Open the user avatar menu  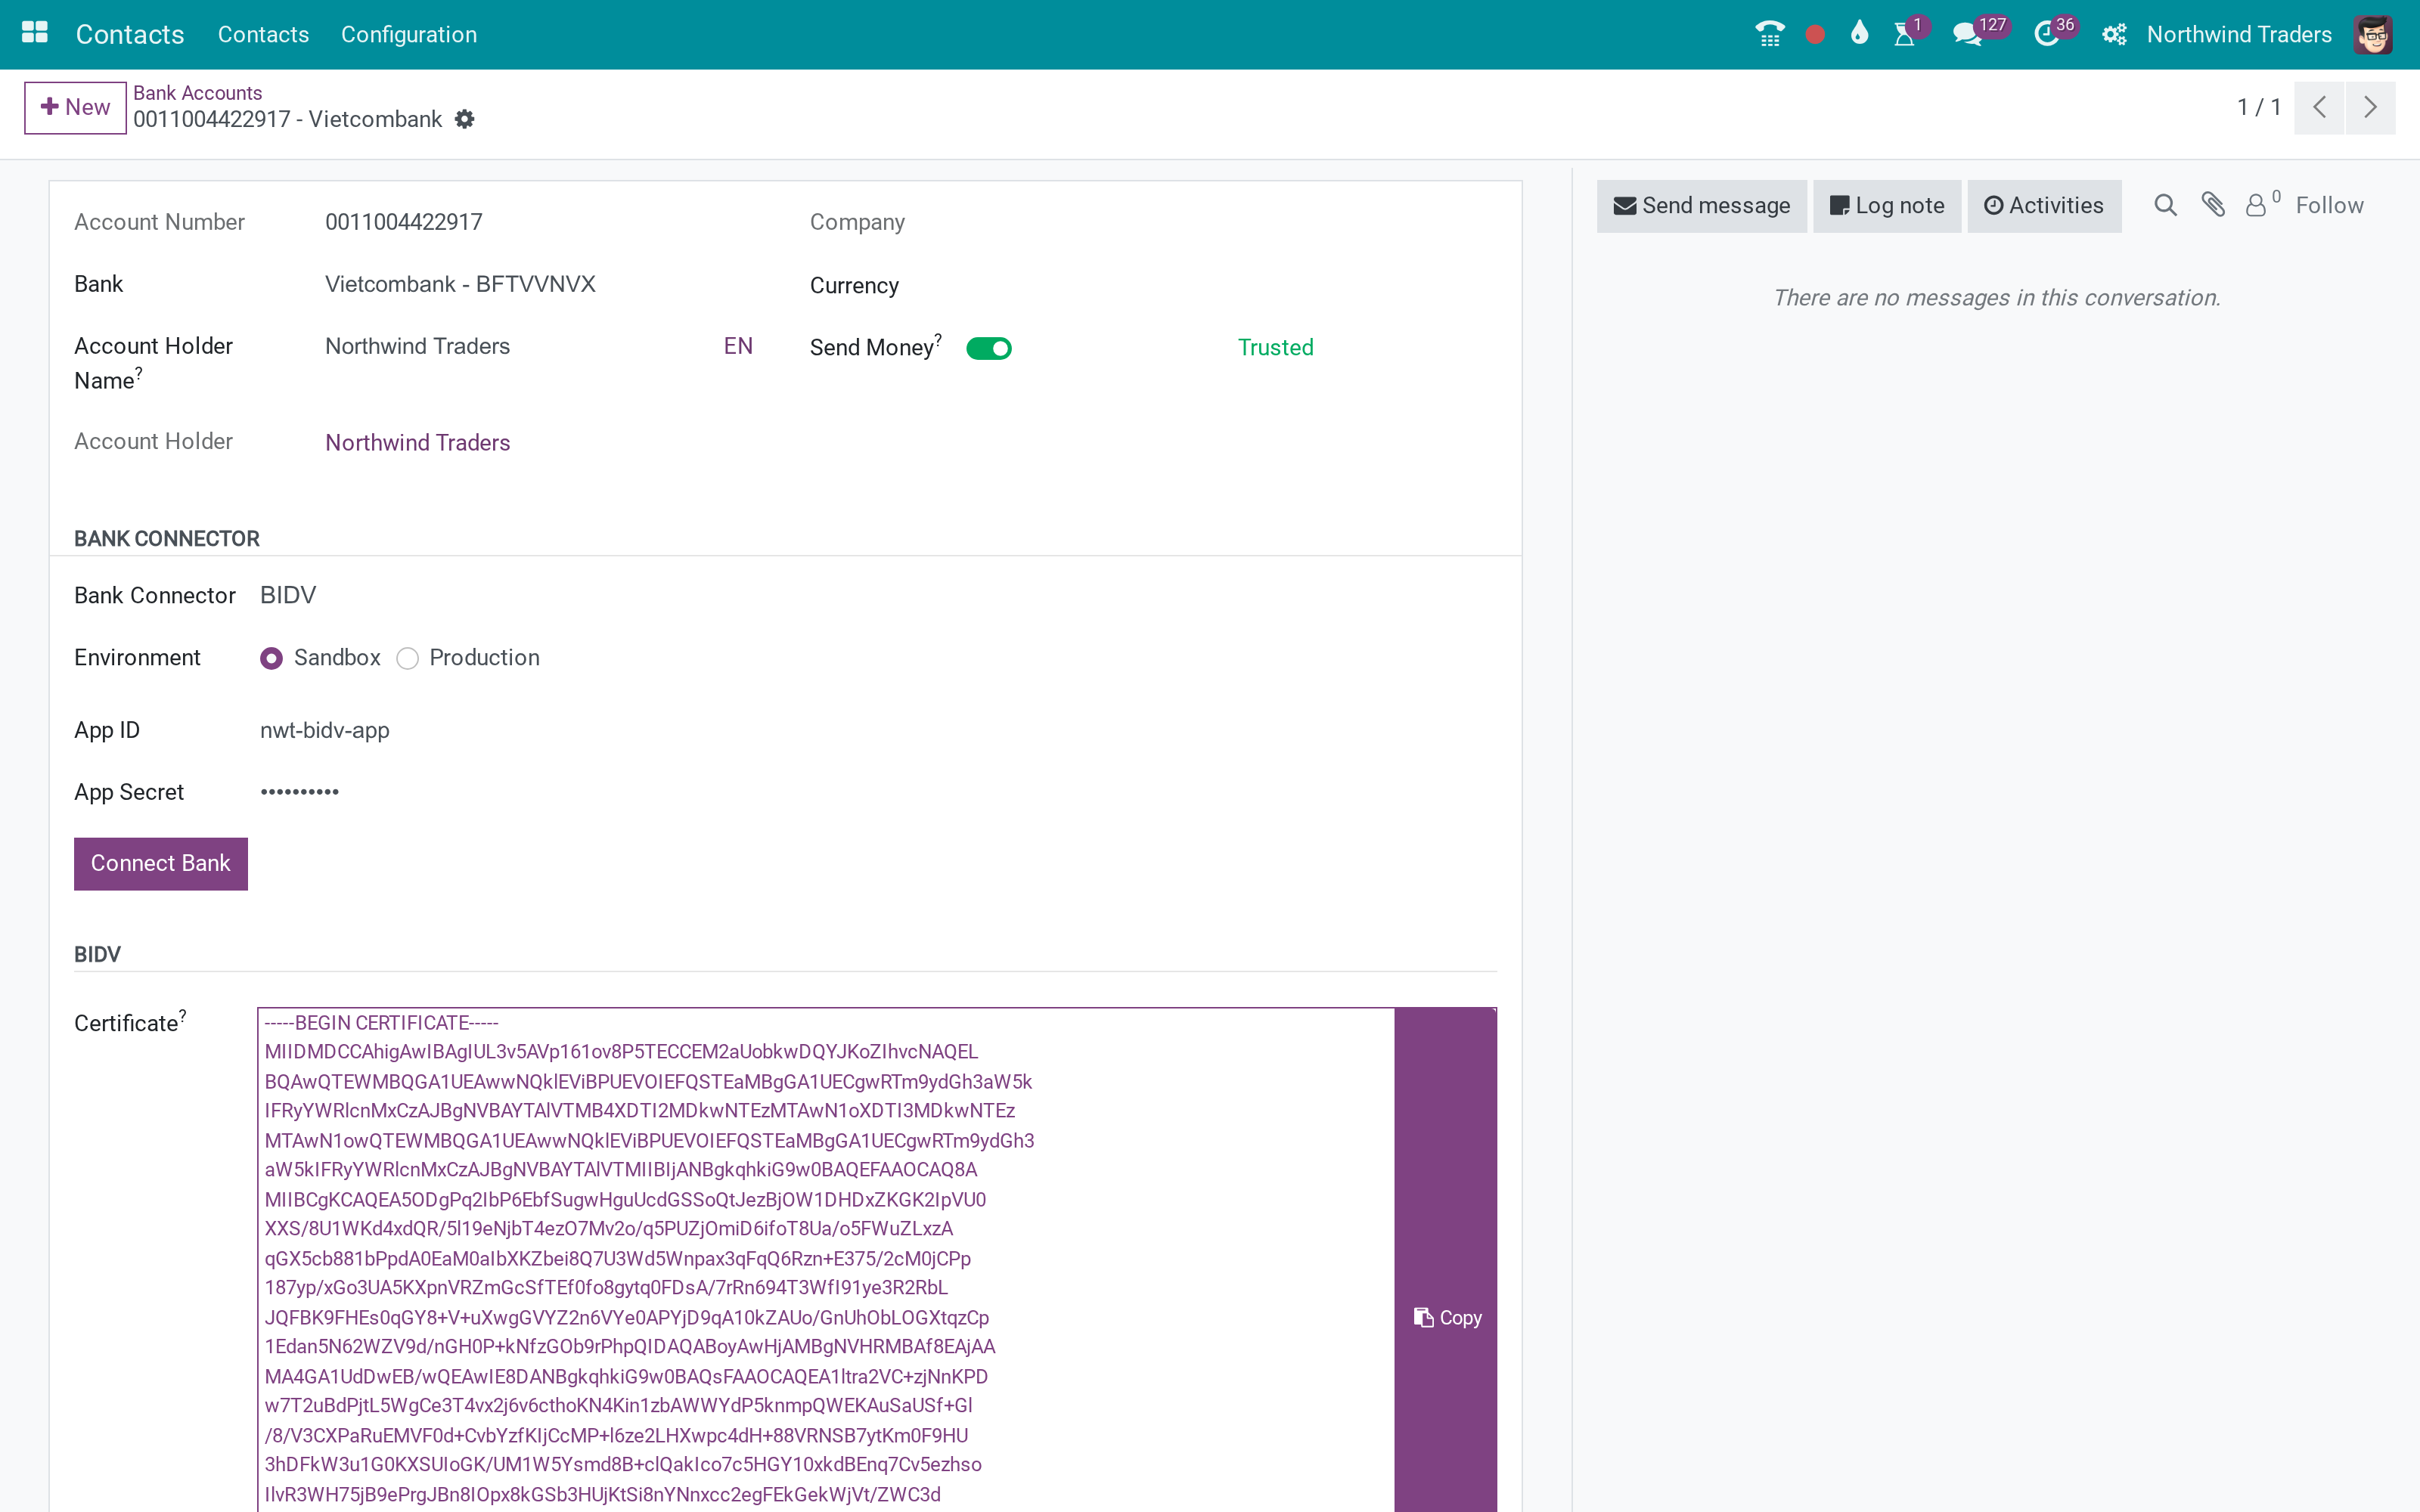click(2372, 34)
